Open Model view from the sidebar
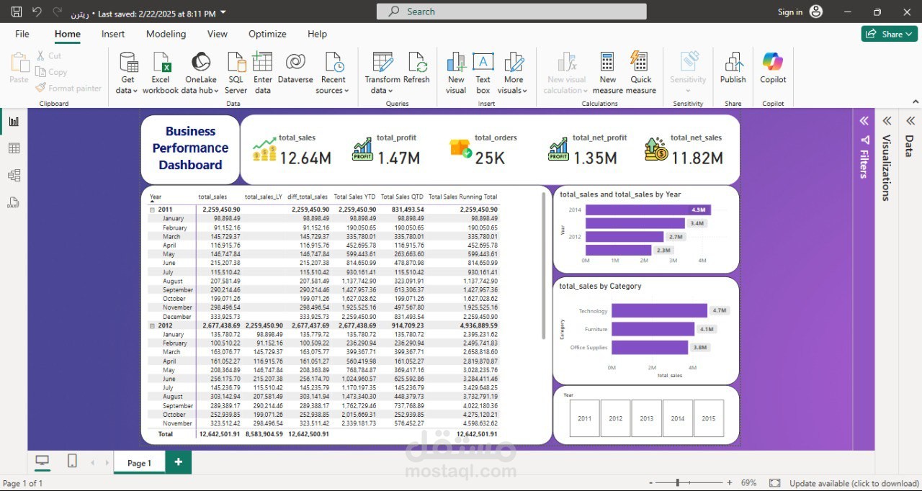 [x=12, y=175]
